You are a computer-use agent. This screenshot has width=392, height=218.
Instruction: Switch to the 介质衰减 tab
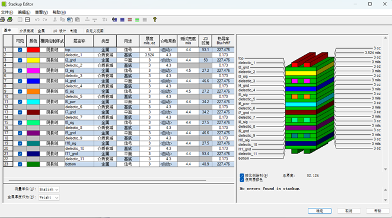click(27, 31)
